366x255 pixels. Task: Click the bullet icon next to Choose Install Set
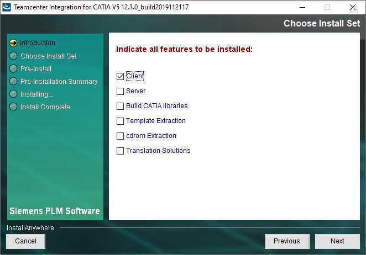13,56
